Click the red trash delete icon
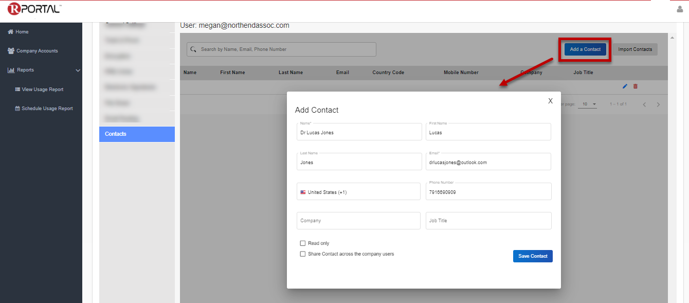Screen dimensions: 689x303 pos(636,86)
